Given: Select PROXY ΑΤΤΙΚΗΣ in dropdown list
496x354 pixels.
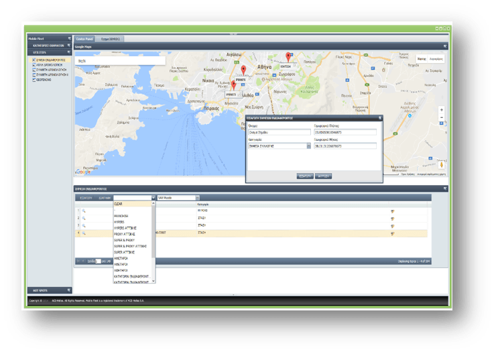Looking at the screenshot, I should pyautogui.click(x=132, y=234).
